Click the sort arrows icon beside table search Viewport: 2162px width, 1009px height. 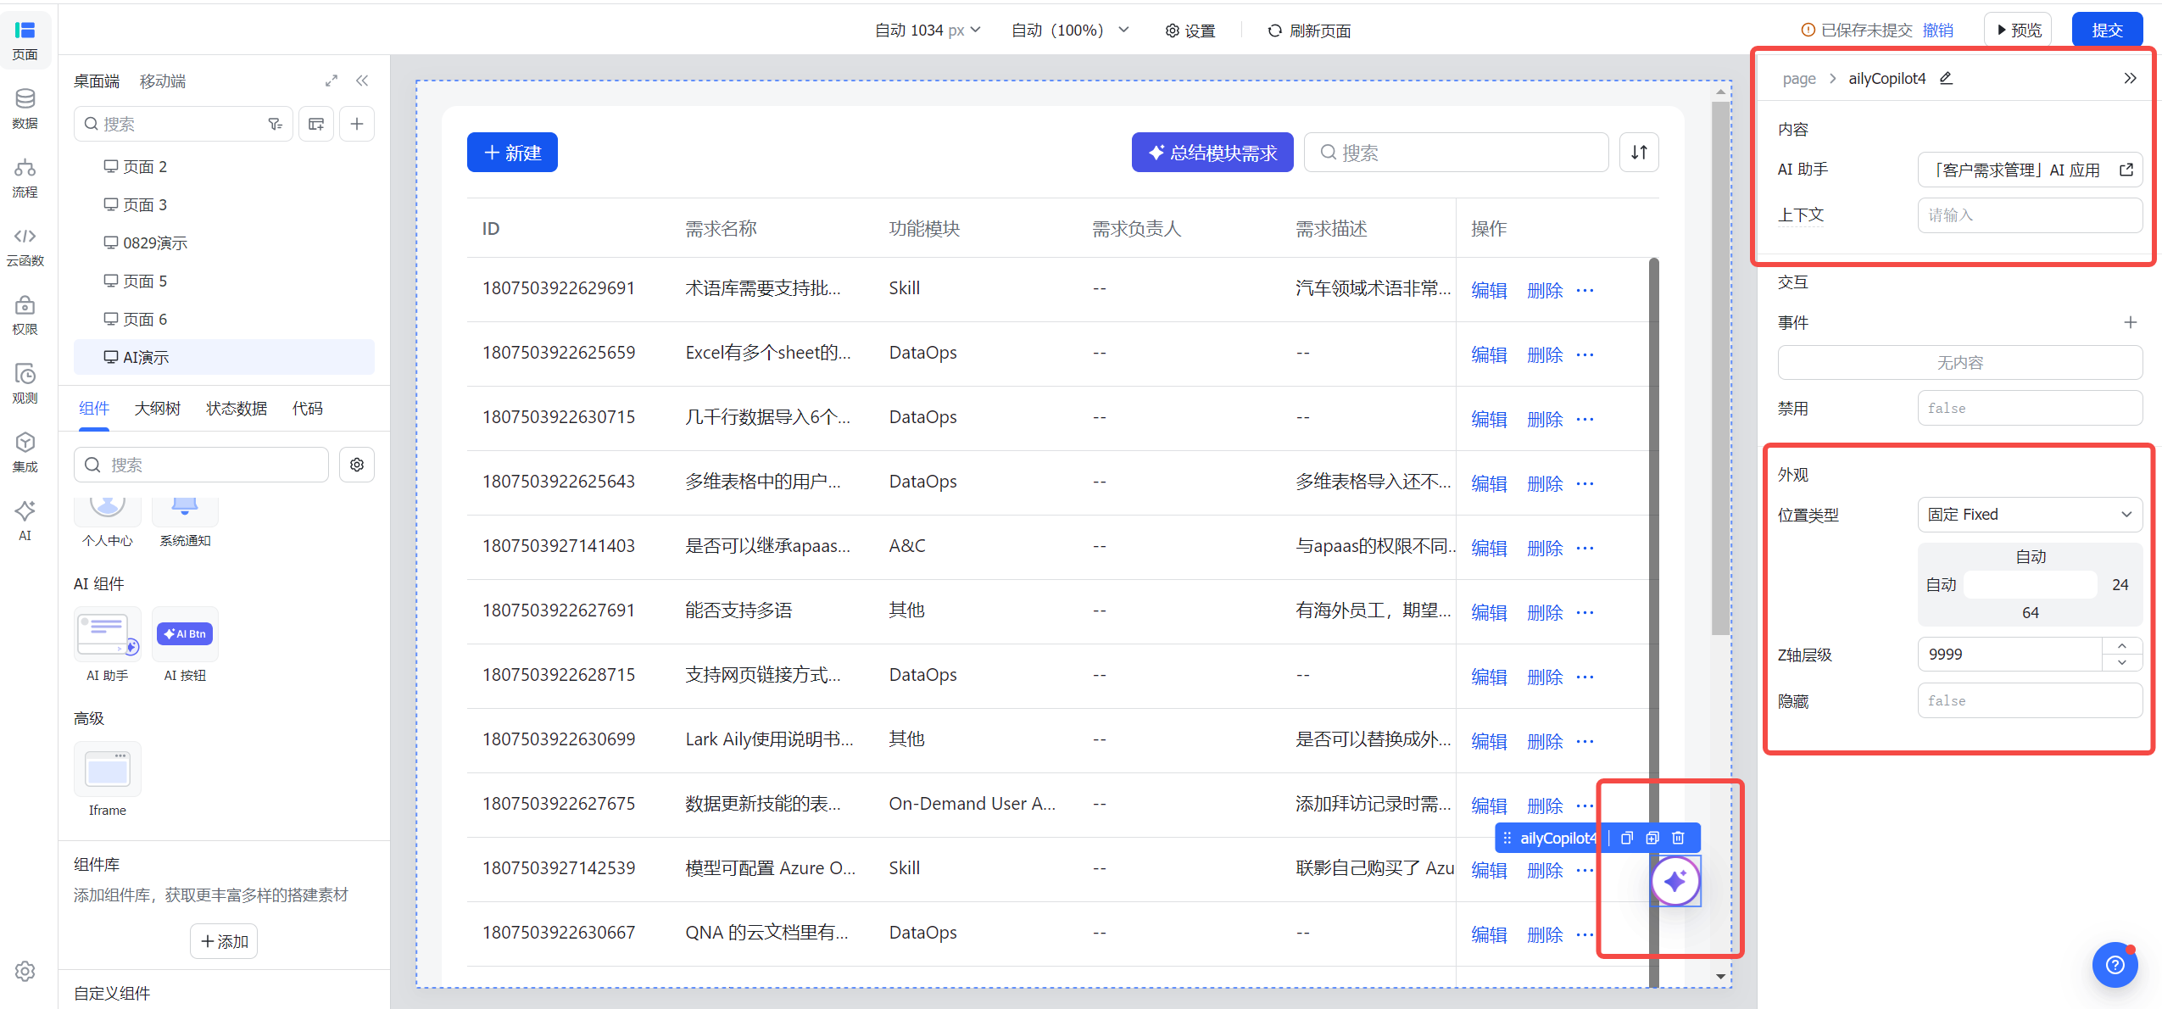(x=1639, y=153)
